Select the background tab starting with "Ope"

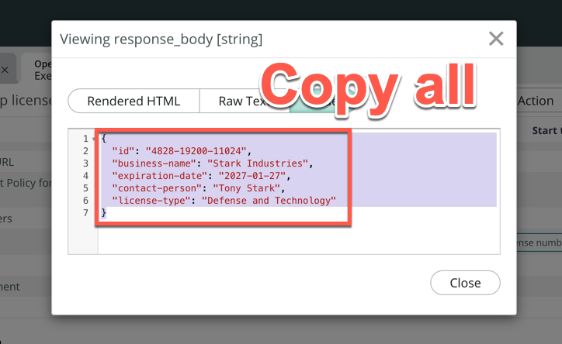(42, 70)
